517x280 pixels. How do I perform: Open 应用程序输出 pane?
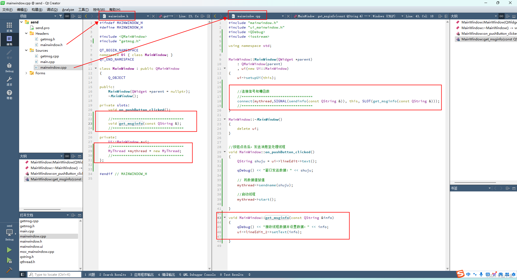(x=142, y=275)
